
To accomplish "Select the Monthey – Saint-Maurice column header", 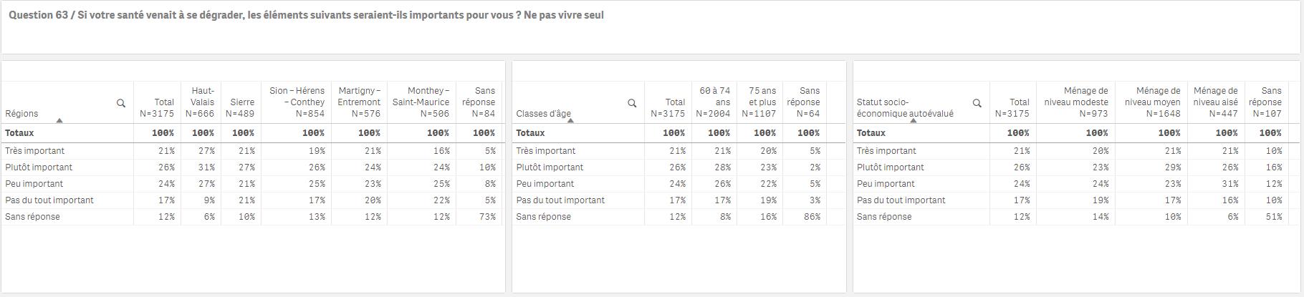I will pos(421,102).
